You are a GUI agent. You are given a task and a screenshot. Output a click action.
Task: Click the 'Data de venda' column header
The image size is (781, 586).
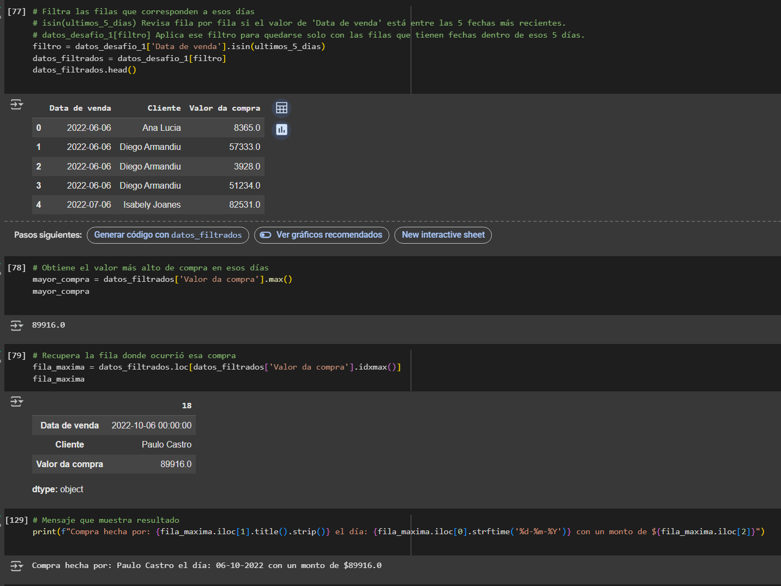click(80, 108)
